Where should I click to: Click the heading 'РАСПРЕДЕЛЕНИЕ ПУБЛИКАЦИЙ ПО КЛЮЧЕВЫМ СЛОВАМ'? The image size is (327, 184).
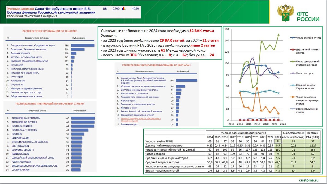pyautogui.click(x=50, y=104)
